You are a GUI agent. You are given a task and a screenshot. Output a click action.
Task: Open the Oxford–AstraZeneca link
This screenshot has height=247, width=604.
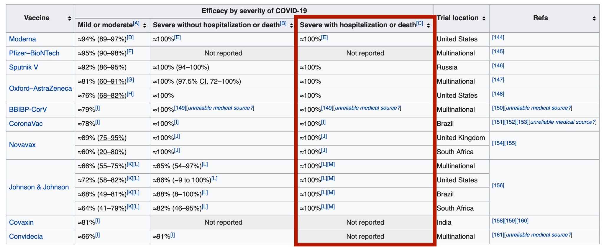tap(40, 89)
